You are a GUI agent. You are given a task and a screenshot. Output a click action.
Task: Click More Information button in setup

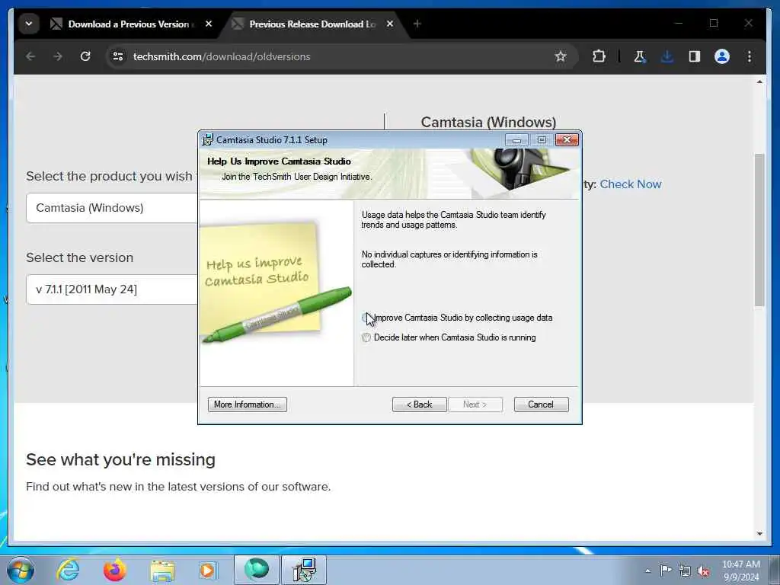tap(248, 404)
